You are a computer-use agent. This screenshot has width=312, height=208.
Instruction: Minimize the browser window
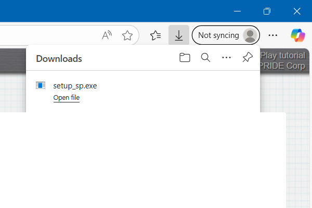tap(237, 11)
